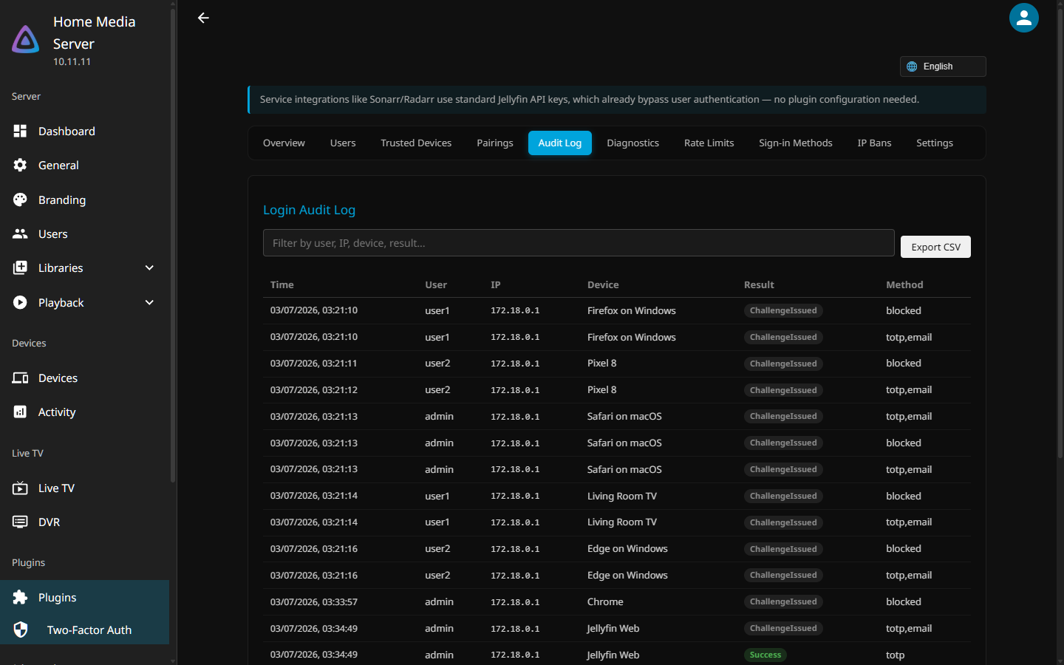The width and height of the screenshot is (1064, 665).
Task: Open the Trusted Devices tab
Action: (416, 143)
